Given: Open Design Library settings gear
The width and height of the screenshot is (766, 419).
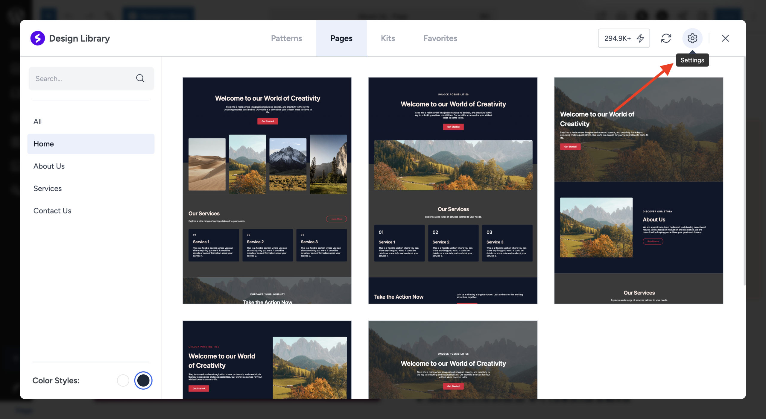Looking at the screenshot, I should pyautogui.click(x=692, y=38).
